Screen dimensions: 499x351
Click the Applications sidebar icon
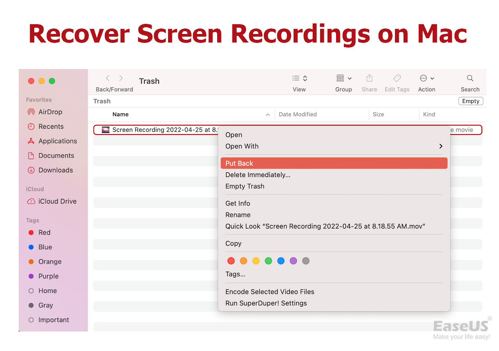pos(31,141)
